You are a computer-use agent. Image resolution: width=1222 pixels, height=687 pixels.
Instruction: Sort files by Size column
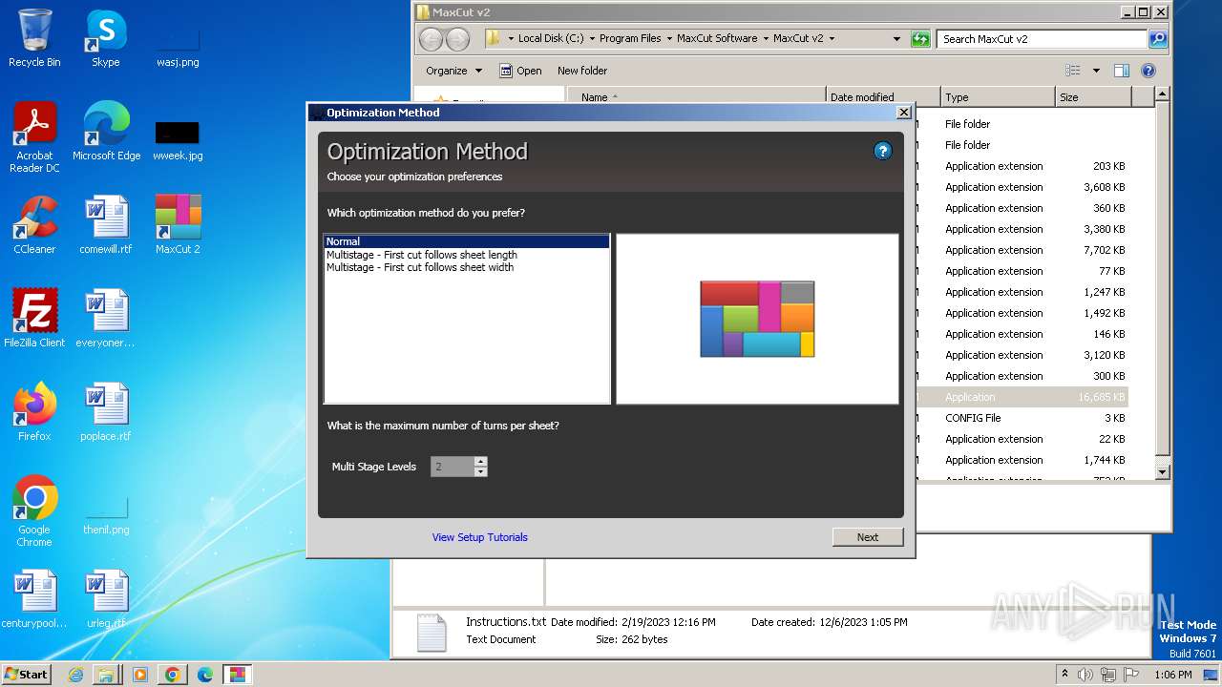coord(1094,97)
